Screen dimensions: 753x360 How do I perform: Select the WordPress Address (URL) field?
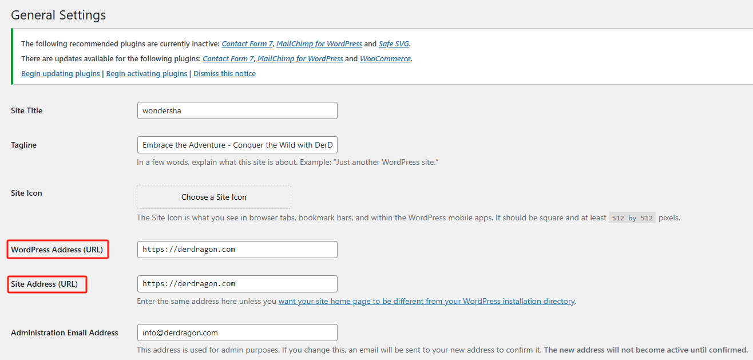pyautogui.click(x=237, y=249)
